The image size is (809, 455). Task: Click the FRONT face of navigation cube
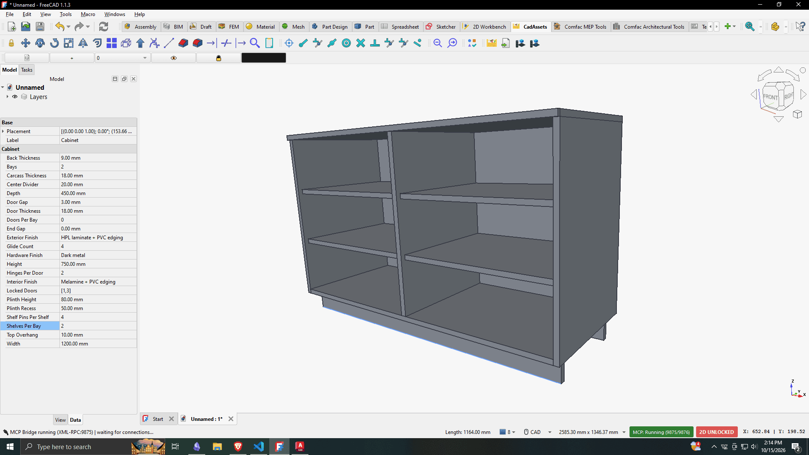coord(771,96)
